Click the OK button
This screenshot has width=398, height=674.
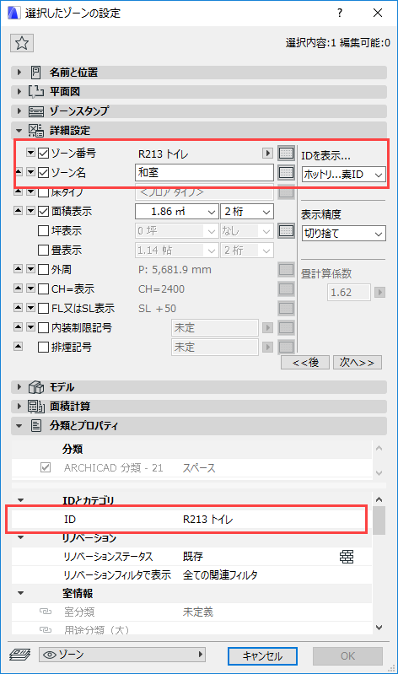pyautogui.click(x=347, y=656)
